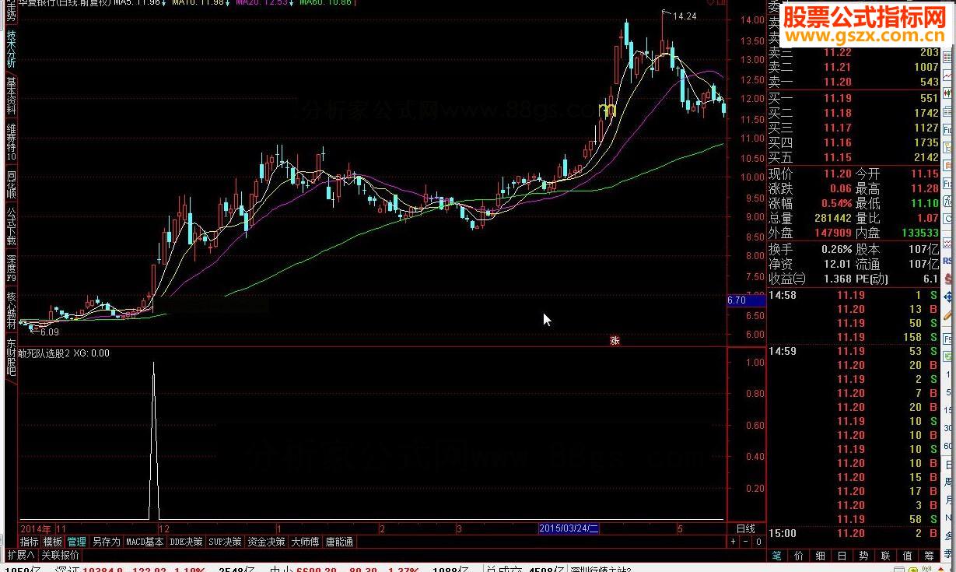
Task: Select the 维赛特 F10 sidebar tab
Action: pyautogui.click(x=11, y=142)
